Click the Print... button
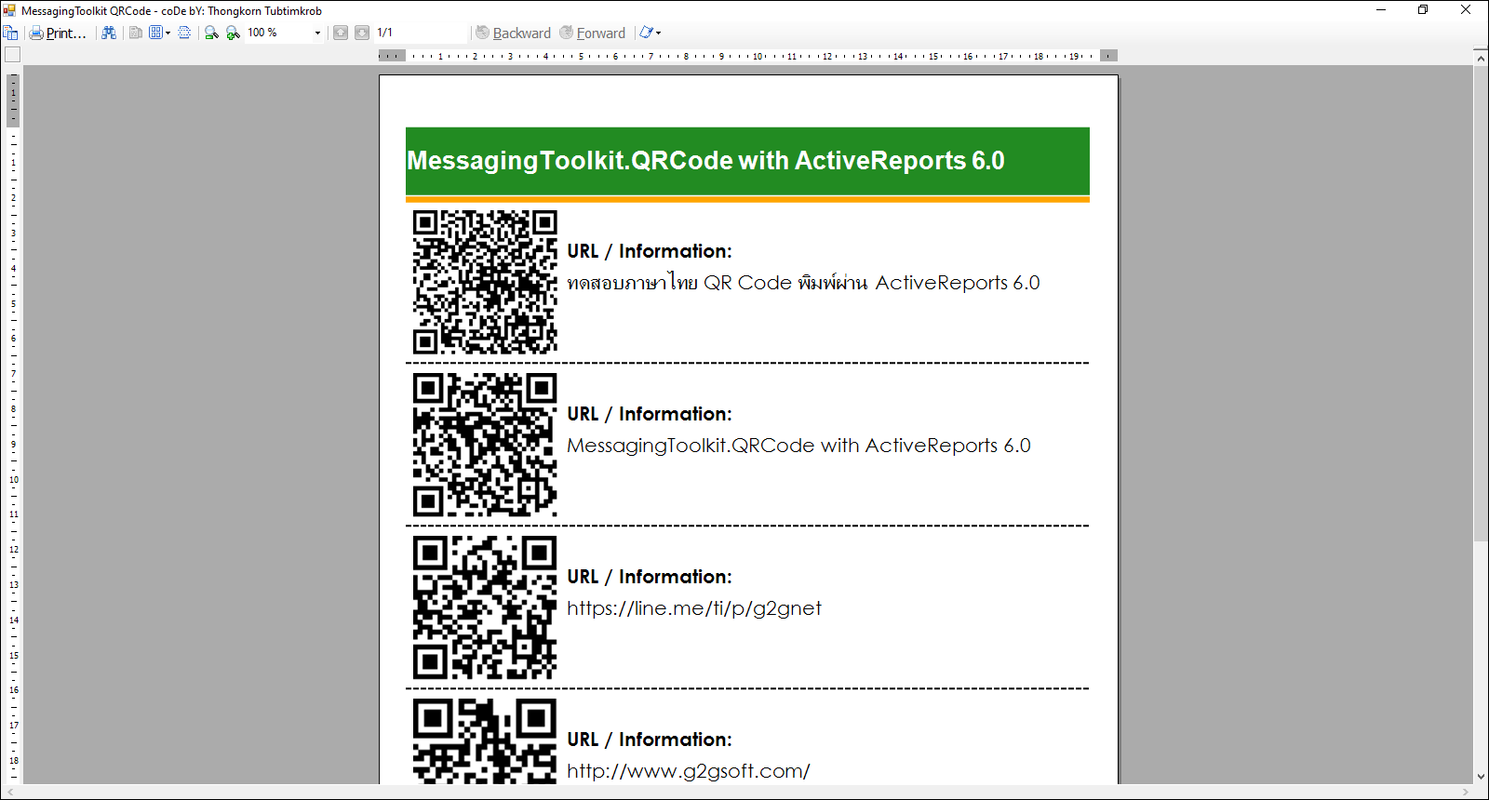This screenshot has width=1489, height=800. pos(58,33)
